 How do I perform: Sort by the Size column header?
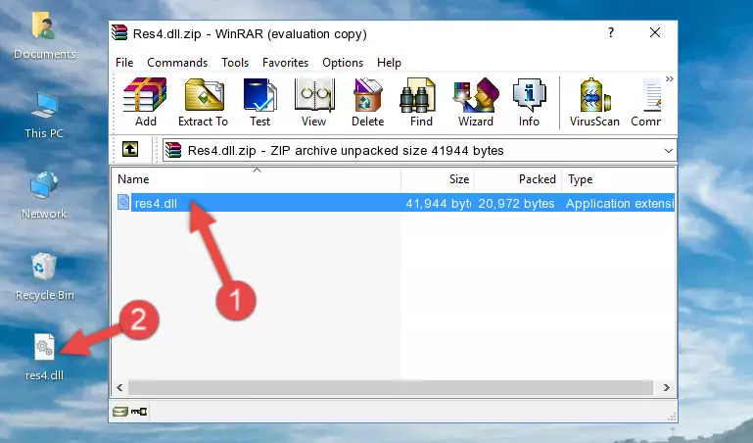[438, 179]
